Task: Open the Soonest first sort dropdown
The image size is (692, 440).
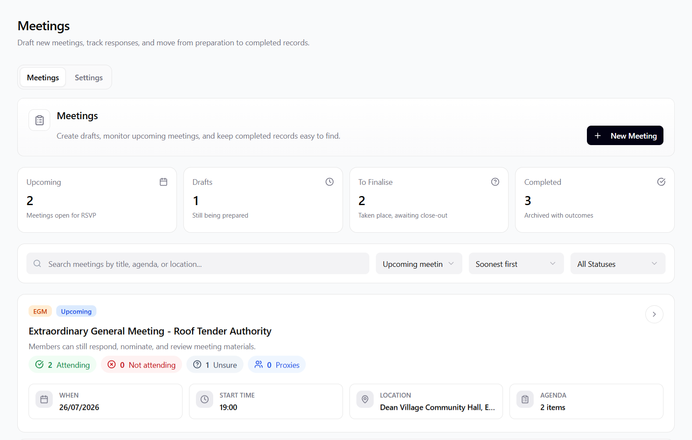Action: click(x=516, y=263)
